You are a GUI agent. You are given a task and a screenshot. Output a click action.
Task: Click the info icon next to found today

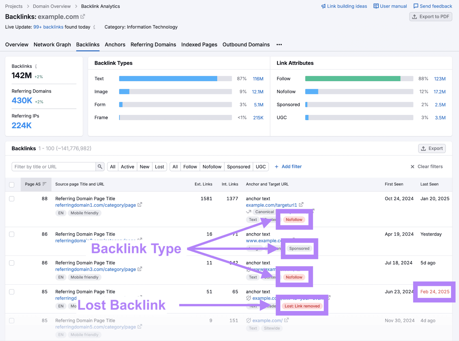click(x=95, y=27)
